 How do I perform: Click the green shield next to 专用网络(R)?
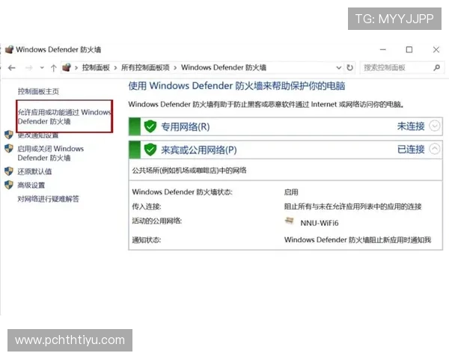pyautogui.click(x=150, y=126)
